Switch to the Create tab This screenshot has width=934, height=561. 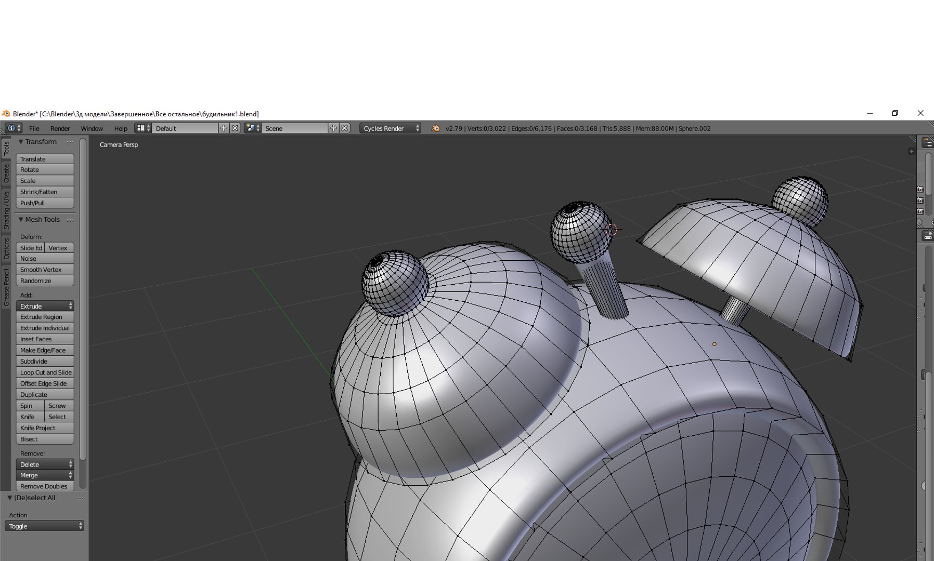click(6, 173)
